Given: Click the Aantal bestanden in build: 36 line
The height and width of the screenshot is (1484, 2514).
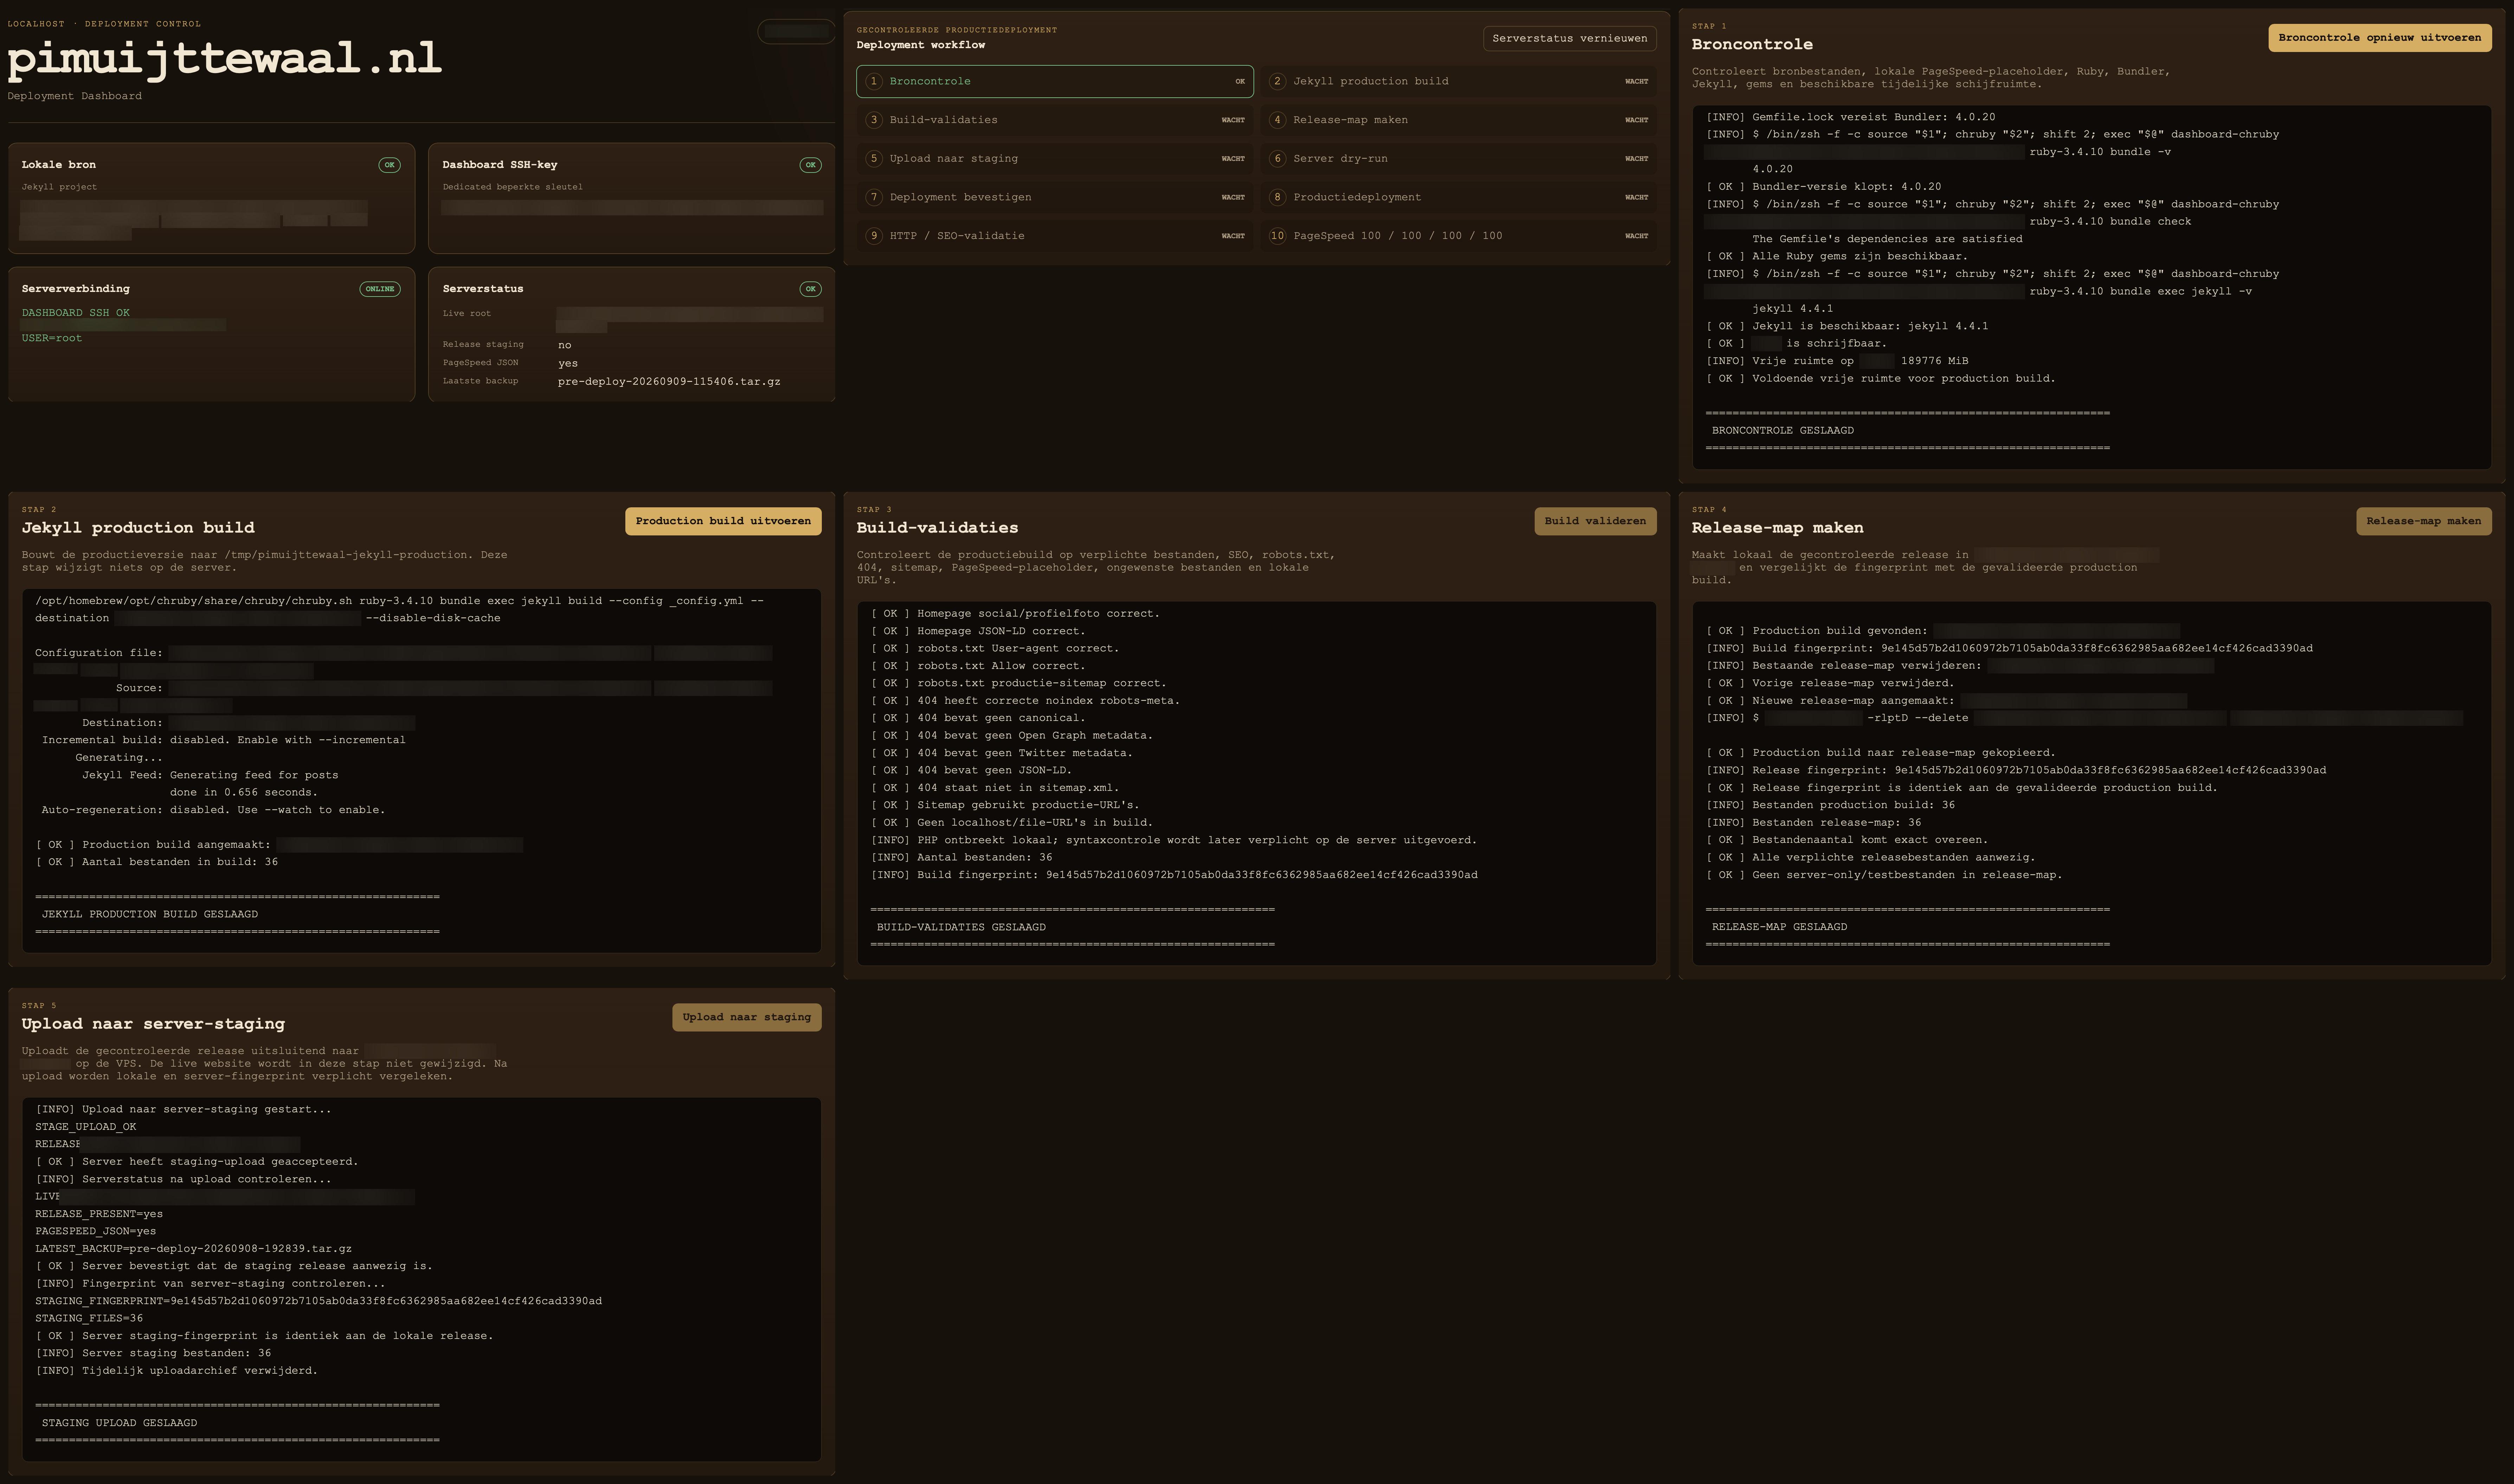Looking at the screenshot, I should click(157, 862).
